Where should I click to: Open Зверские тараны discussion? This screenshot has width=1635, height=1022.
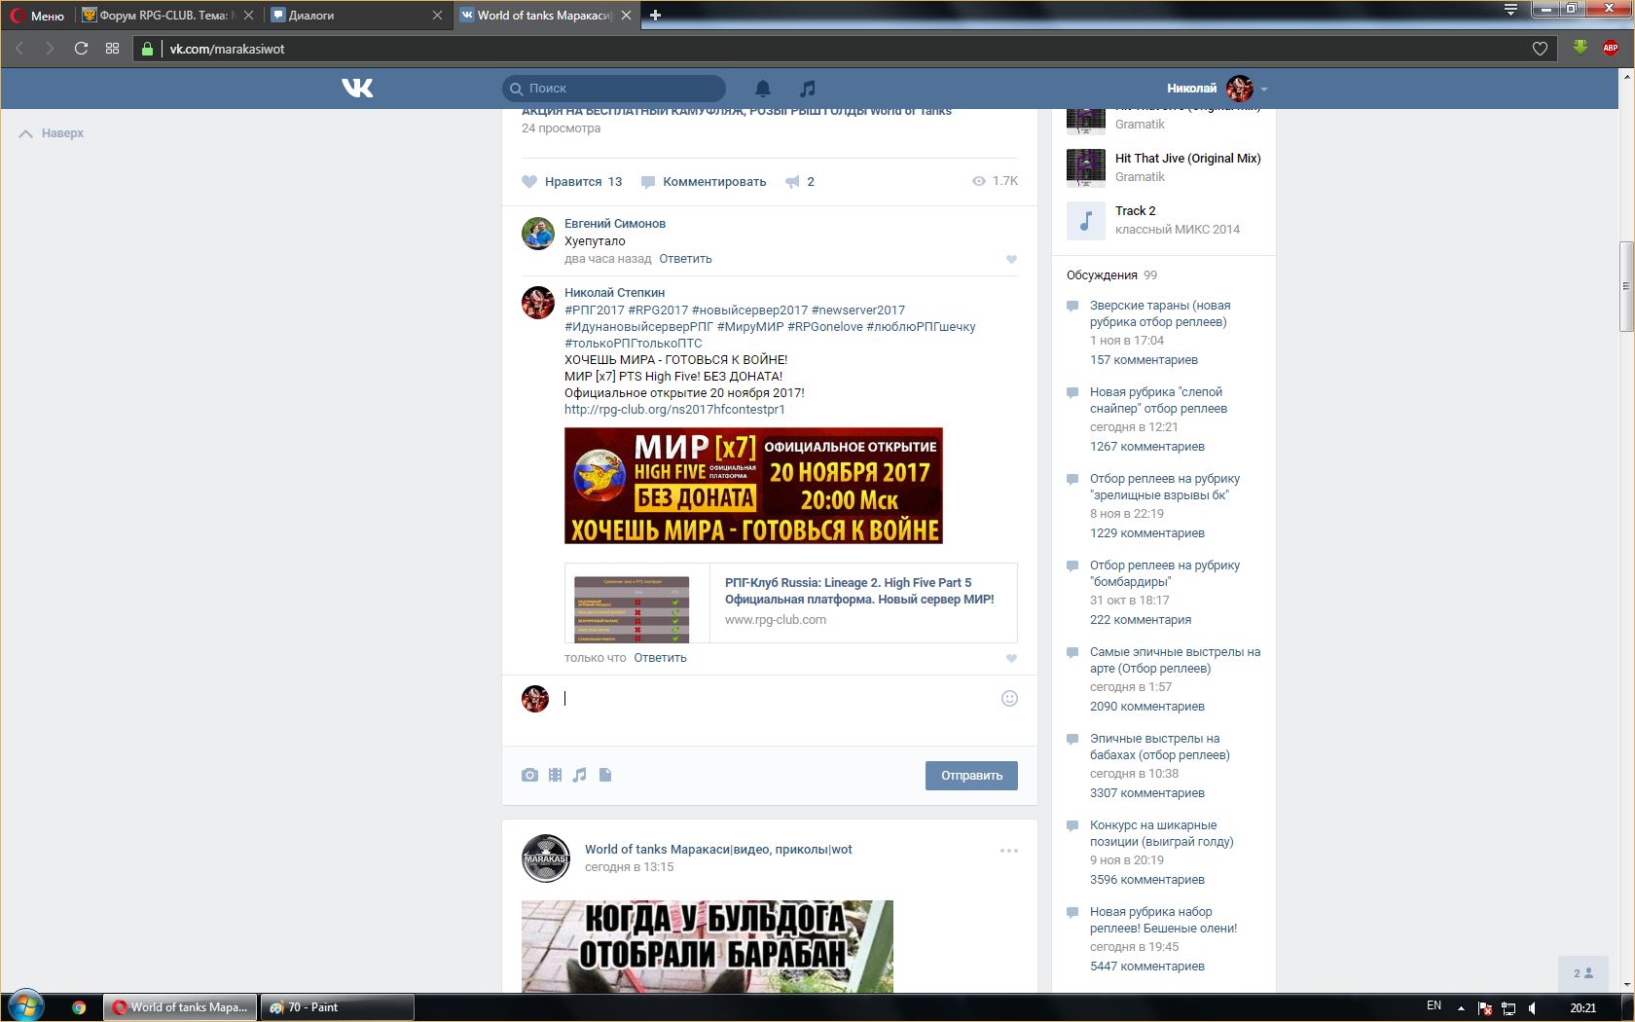point(1160,313)
